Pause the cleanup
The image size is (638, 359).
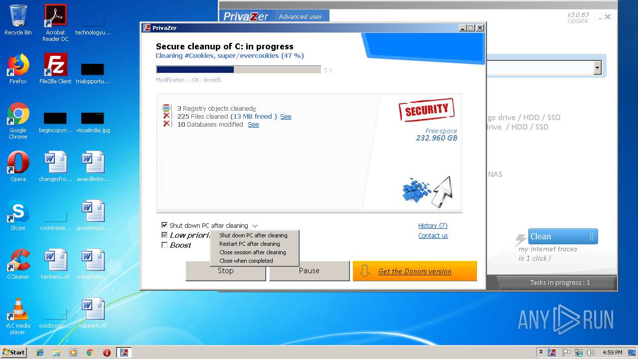[x=309, y=271]
